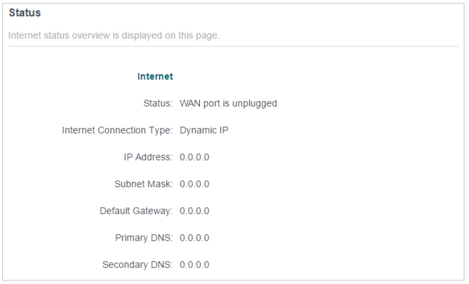Click the Secondary DNS label
The width and height of the screenshot is (469, 284).
pos(138,265)
